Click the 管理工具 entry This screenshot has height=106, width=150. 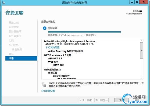pos(53,73)
